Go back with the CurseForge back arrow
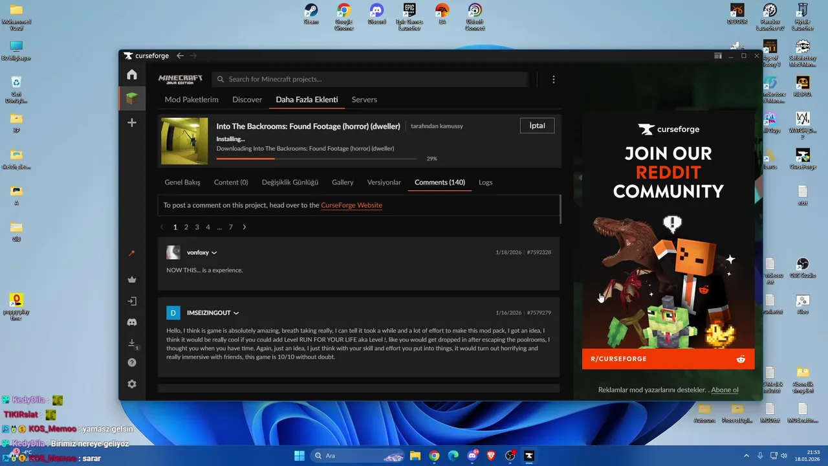828x466 pixels. click(x=180, y=56)
